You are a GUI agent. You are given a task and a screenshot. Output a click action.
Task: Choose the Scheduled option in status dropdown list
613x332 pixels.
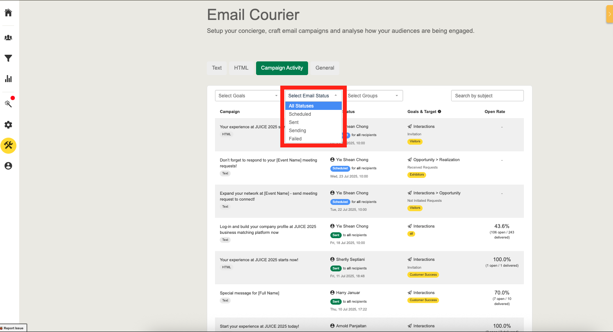[314, 114]
